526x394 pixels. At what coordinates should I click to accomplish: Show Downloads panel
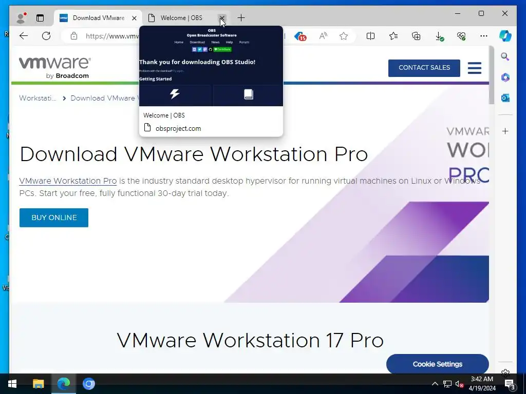point(439,36)
